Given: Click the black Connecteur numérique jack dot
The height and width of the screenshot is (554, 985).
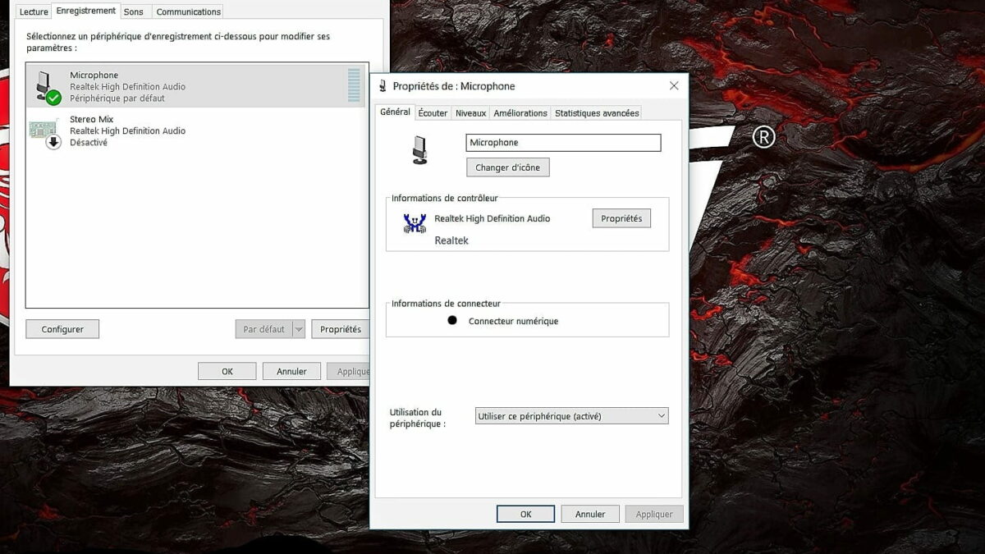Looking at the screenshot, I should pos(452,320).
